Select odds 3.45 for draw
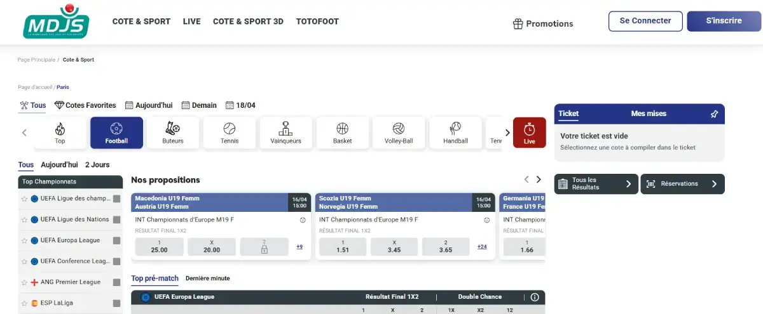This screenshot has width=763, height=314. coord(394,247)
